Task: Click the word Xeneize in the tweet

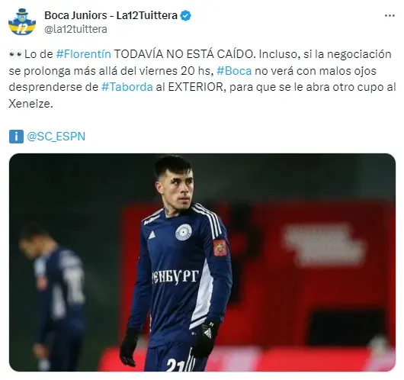Action: (30, 104)
